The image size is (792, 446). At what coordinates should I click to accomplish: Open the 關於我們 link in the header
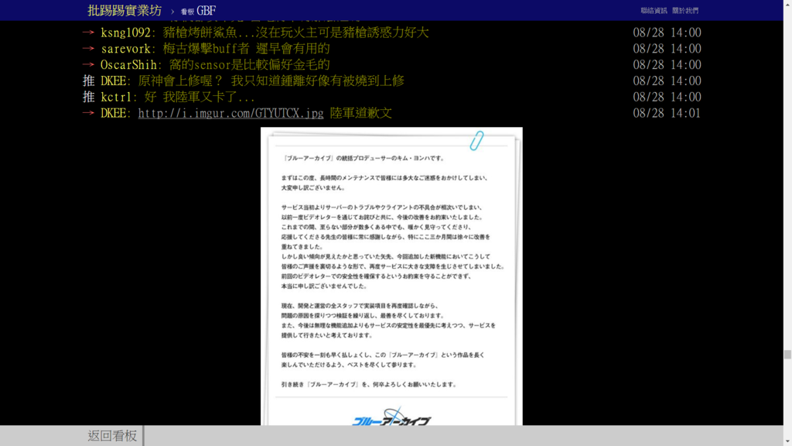(685, 11)
